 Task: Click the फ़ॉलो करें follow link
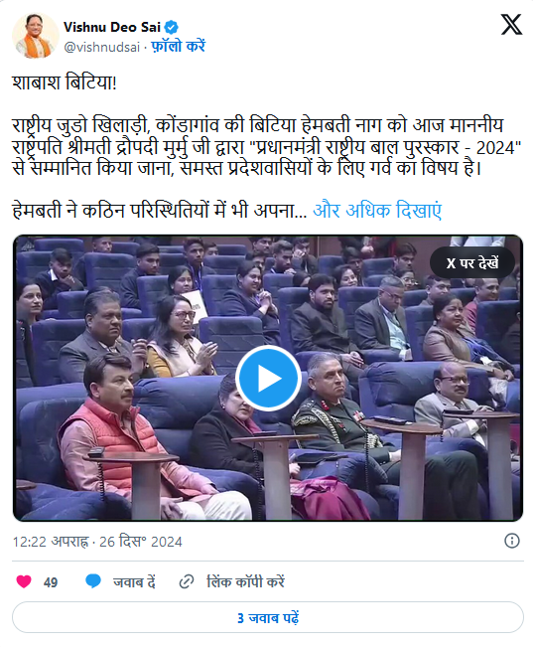tap(178, 46)
